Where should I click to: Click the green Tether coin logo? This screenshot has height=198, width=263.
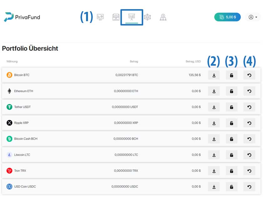pos(9,107)
